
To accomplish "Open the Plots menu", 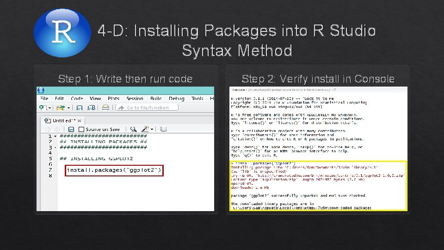I will (x=114, y=98).
